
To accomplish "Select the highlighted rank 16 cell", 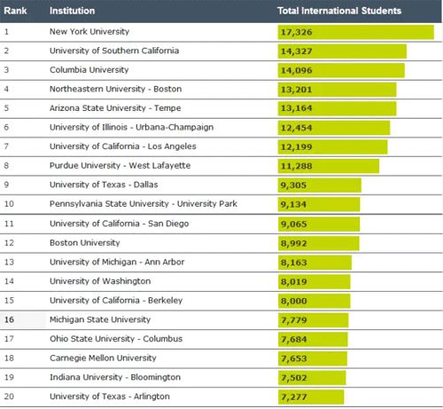I will coord(23,319).
